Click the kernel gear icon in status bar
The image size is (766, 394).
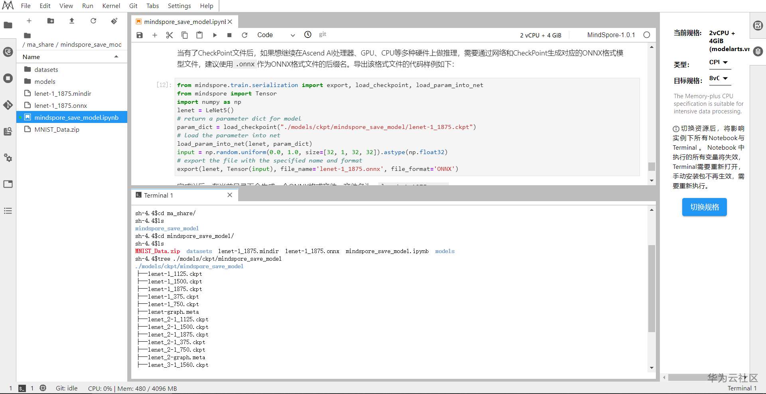coord(43,388)
